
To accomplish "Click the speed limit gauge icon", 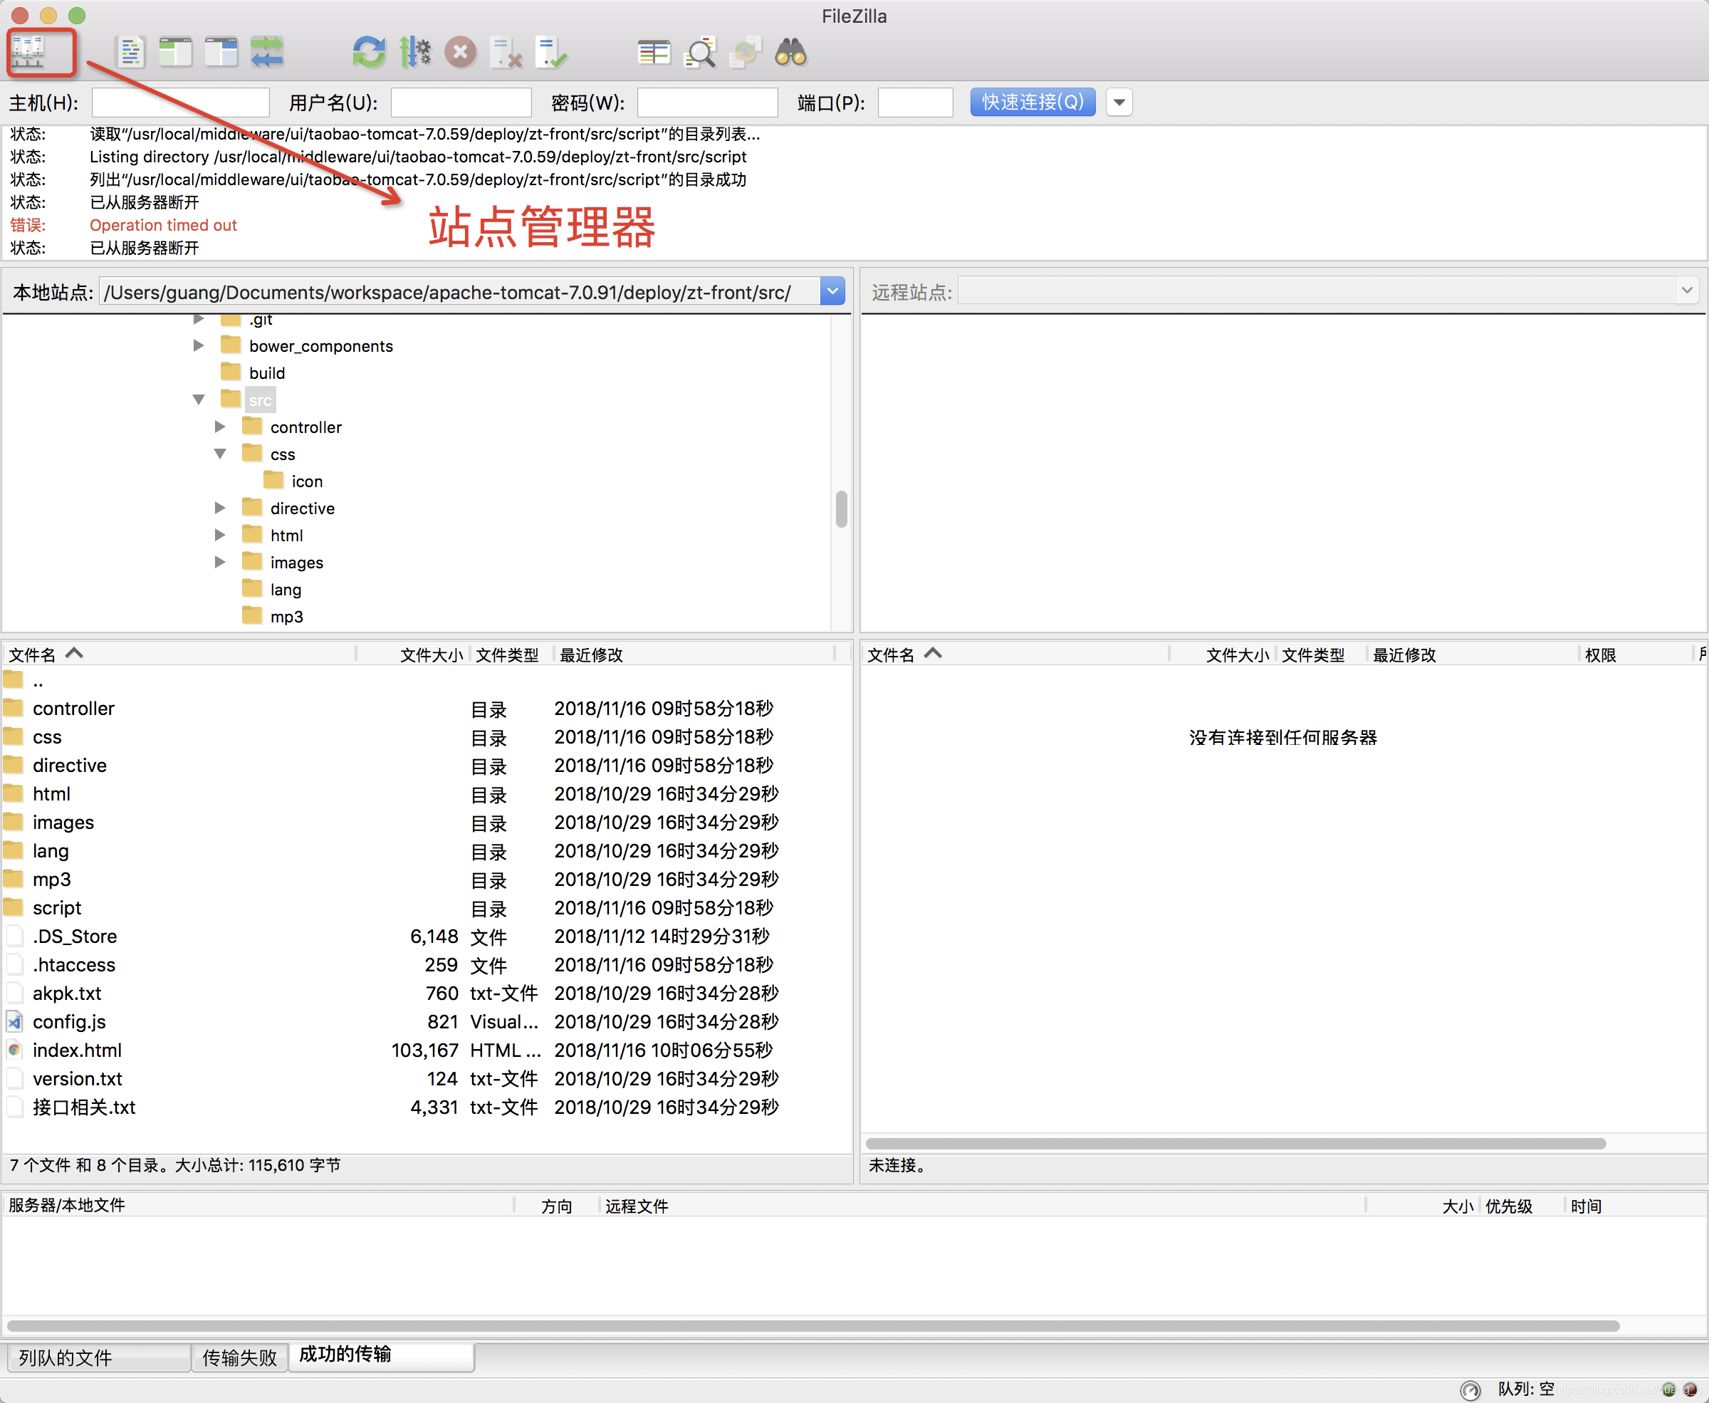I will coord(1470,1389).
